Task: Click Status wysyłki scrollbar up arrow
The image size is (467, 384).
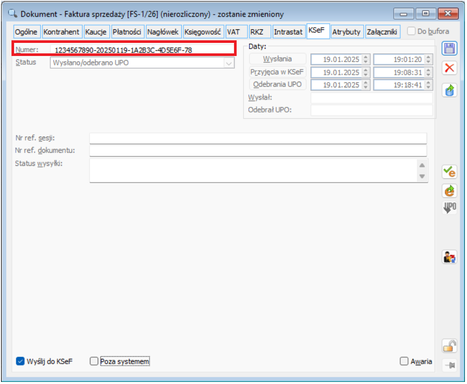Action: 422,165
